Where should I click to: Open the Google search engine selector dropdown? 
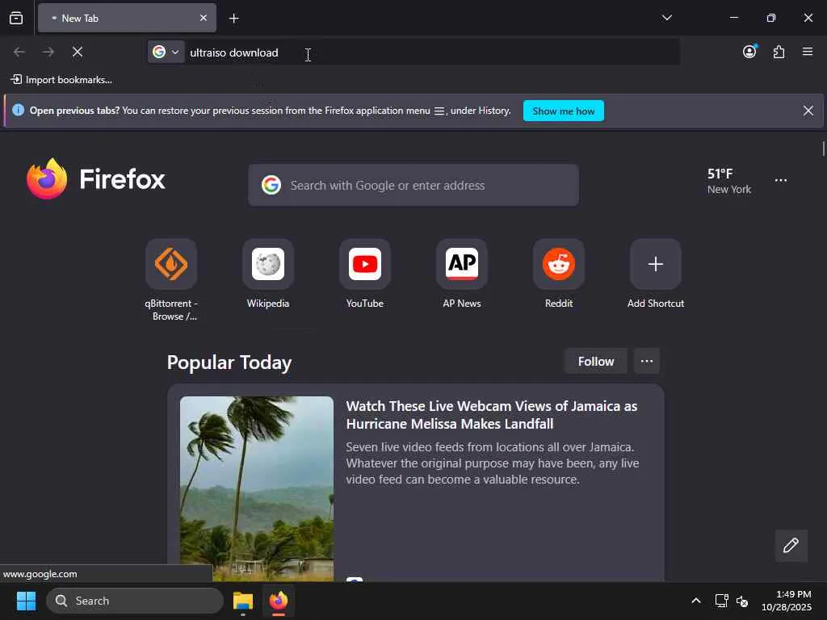click(166, 52)
